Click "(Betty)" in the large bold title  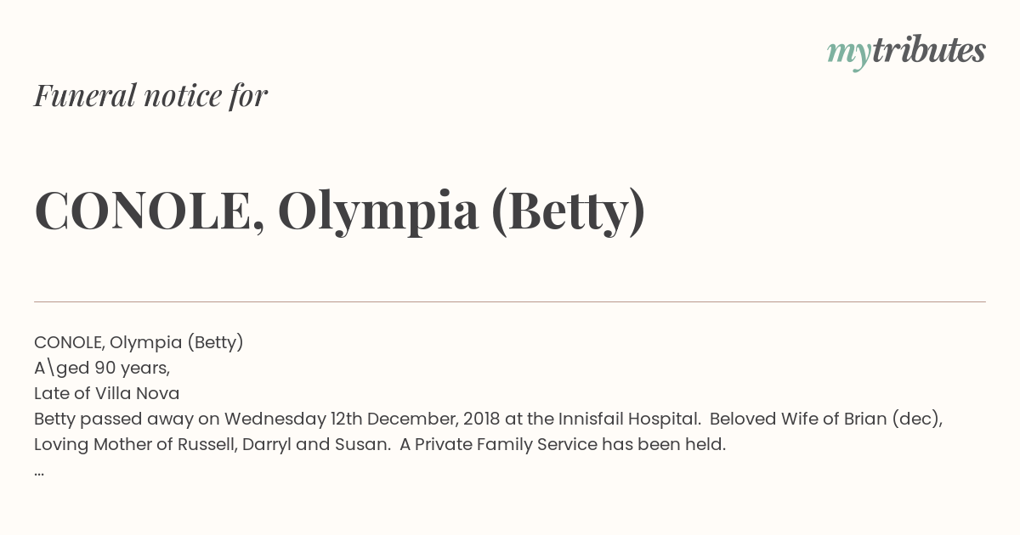pyautogui.click(x=569, y=211)
